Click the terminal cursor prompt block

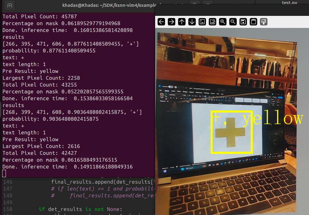pyautogui.click(x=4, y=174)
